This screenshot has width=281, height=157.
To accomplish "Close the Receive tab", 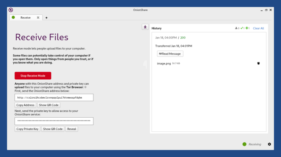I will pos(38,17).
